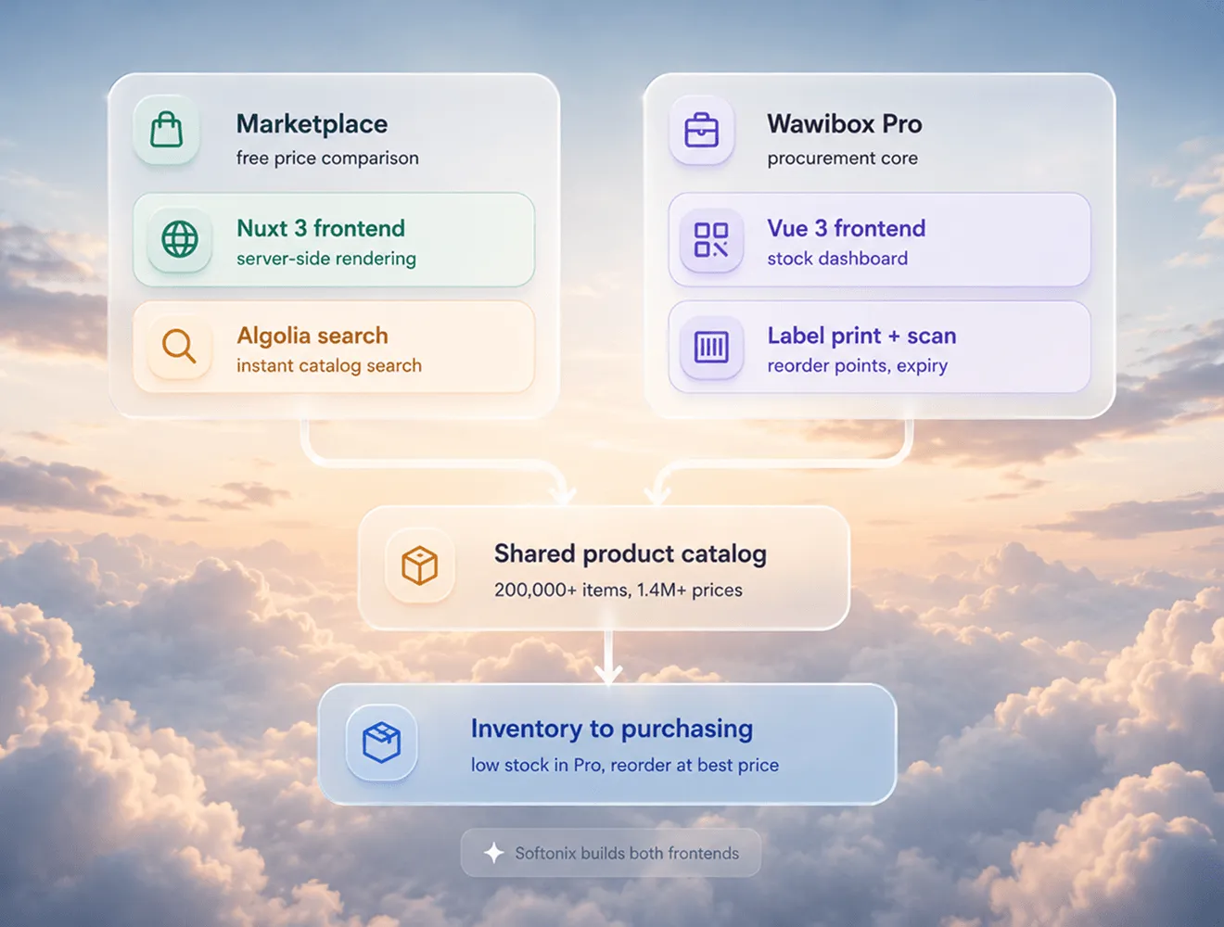The height and width of the screenshot is (927, 1224).
Task: Click the Wawibox Pro briefcase icon
Action: coord(702,130)
